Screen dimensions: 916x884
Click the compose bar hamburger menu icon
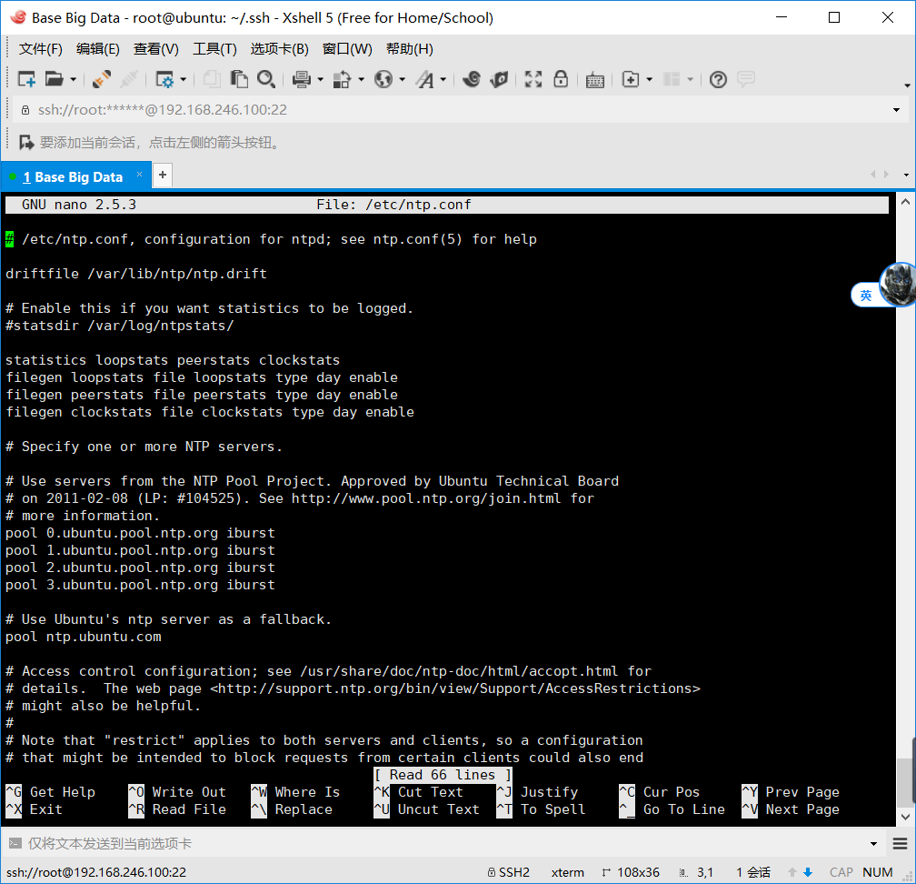tap(900, 843)
